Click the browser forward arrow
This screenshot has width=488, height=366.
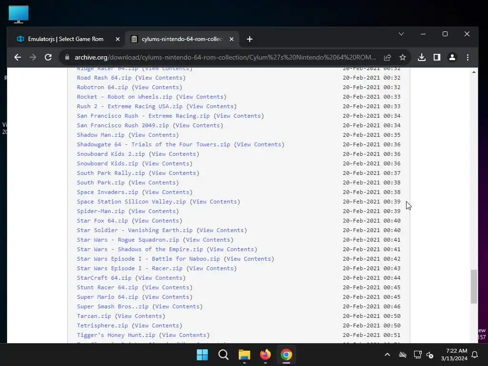33,57
